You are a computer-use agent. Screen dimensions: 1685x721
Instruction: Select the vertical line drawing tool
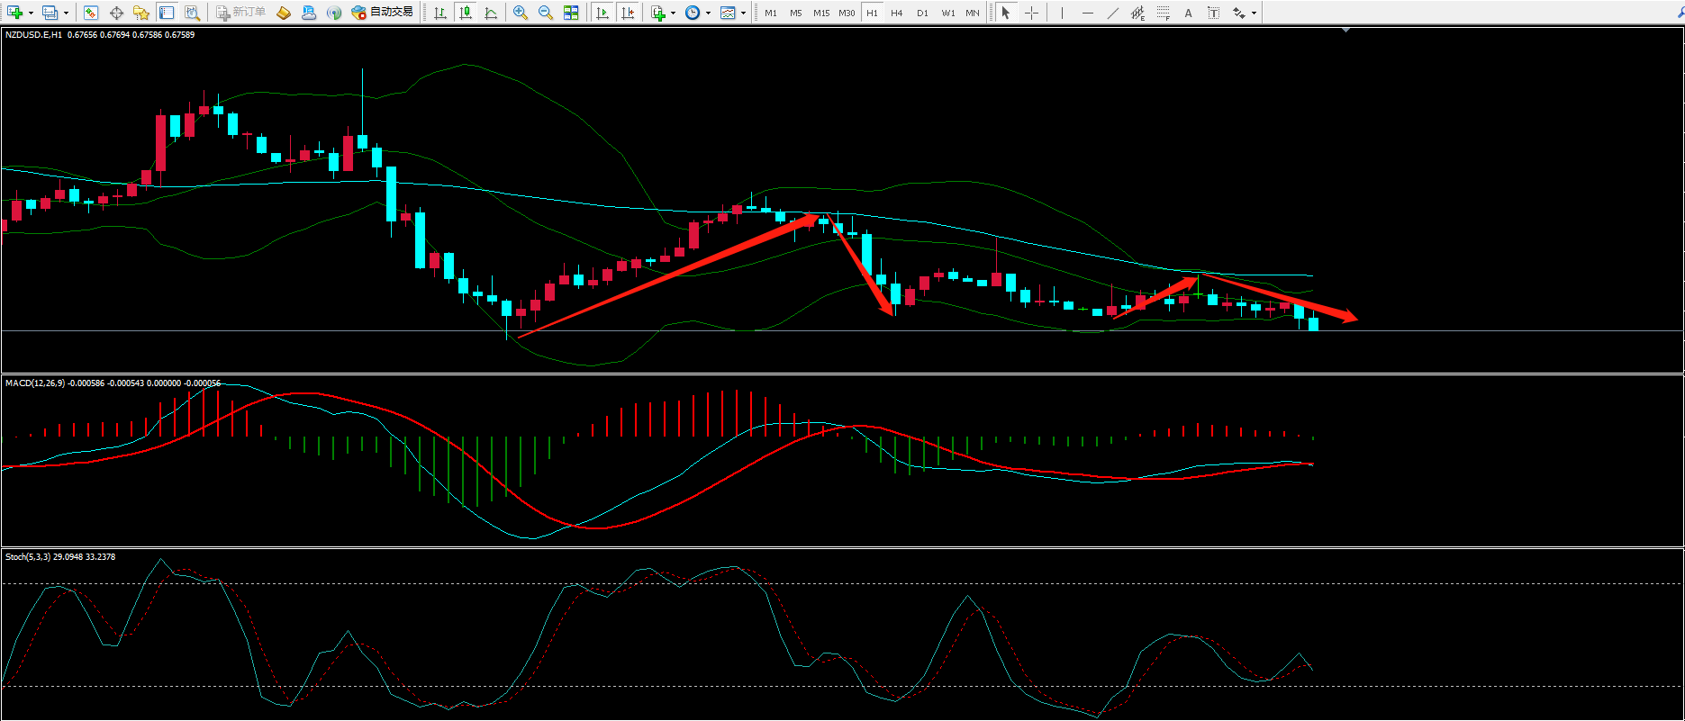coord(1063,13)
